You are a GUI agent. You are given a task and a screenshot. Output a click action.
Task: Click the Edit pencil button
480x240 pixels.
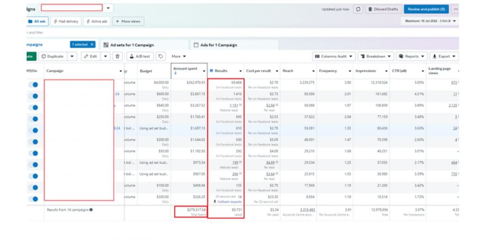coord(91,56)
